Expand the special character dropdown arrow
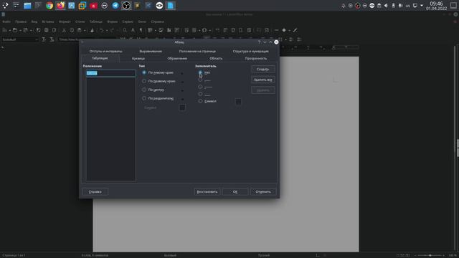 point(209,30)
